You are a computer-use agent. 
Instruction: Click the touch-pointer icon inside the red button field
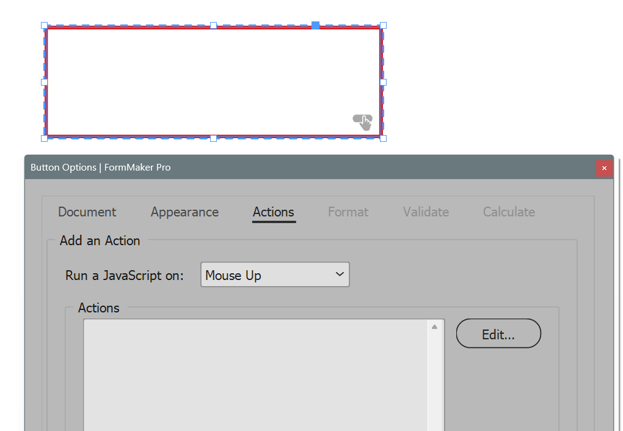click(x=363, y=122)
